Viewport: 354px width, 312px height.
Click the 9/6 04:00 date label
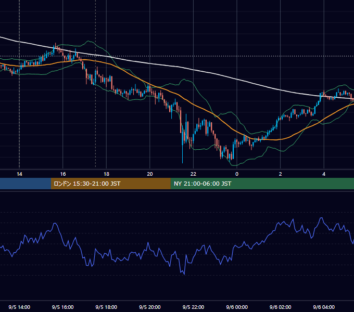point(324,307)
